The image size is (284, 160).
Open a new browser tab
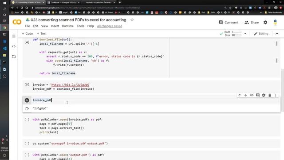120,3
